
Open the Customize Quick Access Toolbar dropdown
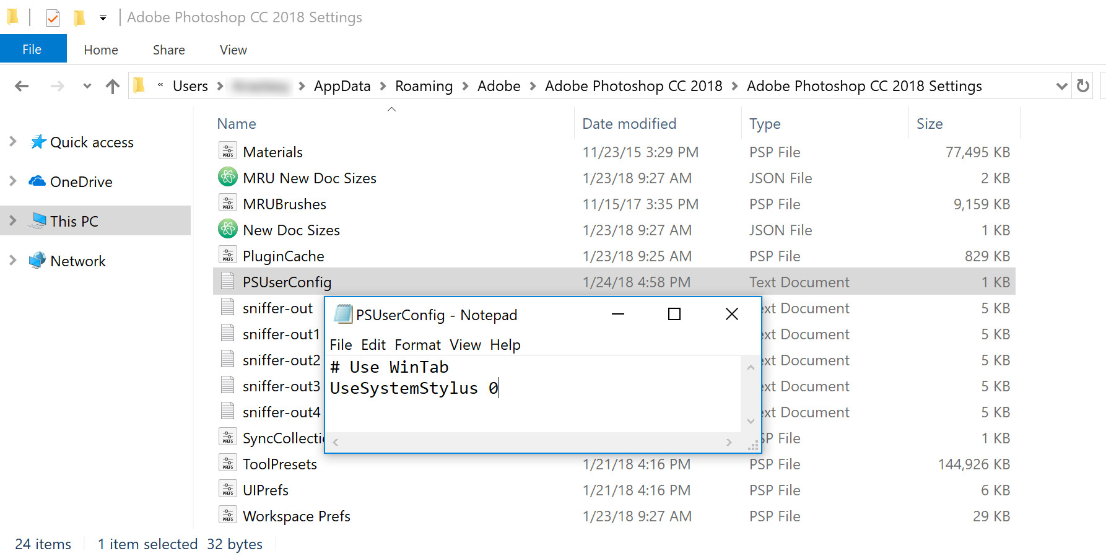click(103, 18)
